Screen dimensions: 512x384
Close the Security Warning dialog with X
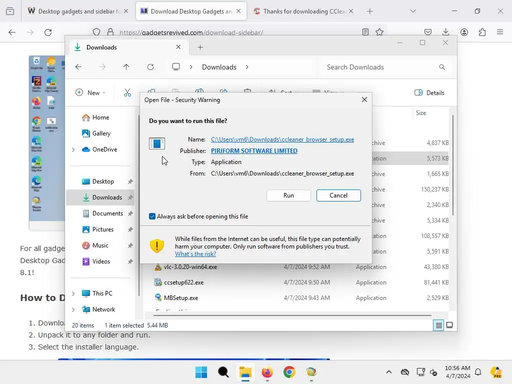point(364,99)
